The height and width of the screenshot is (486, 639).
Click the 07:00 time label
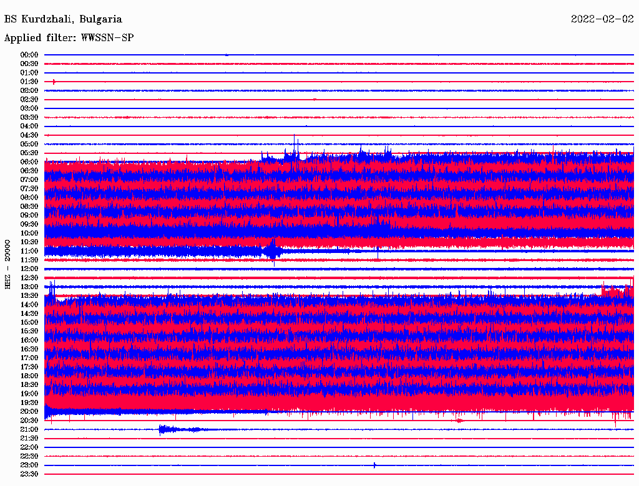[x=29, y=179]
